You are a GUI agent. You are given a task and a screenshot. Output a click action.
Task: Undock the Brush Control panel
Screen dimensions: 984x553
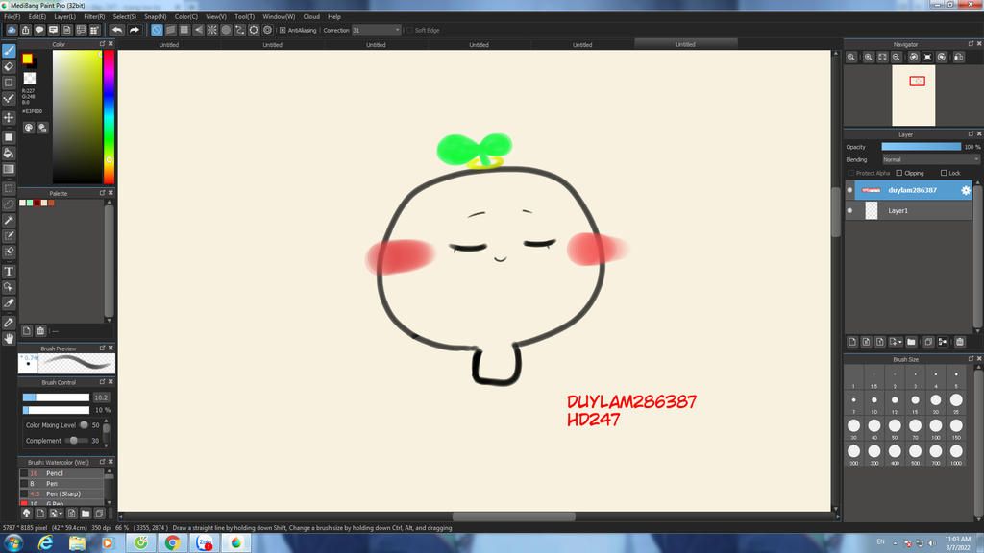click(x=102, y=382)
